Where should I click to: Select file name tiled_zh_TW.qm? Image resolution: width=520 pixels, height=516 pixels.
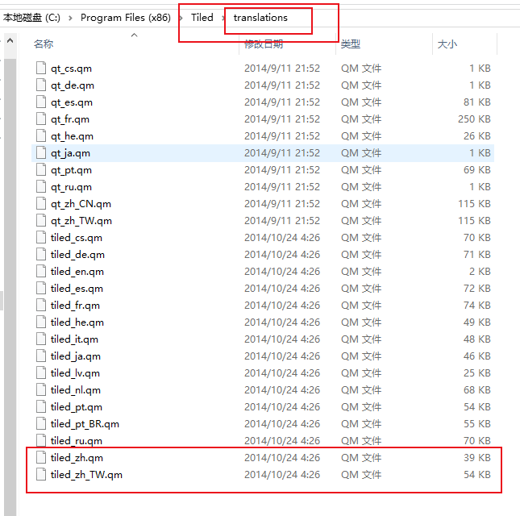pos(86,475)
